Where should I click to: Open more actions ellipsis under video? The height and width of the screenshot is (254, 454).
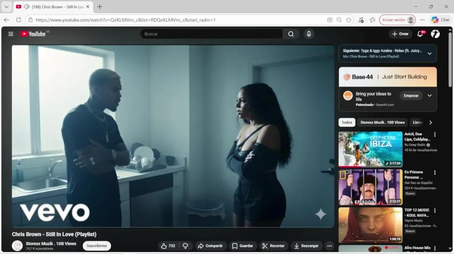330,246
